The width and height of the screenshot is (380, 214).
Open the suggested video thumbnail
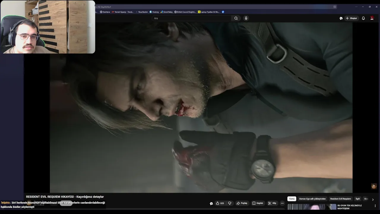pos(312,207)
